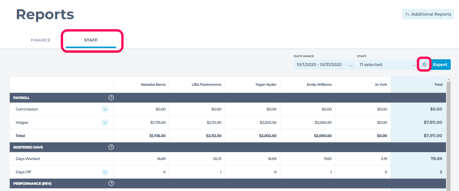Expand the Days Off row
The image size is (459, 191).
click(105, 172)
